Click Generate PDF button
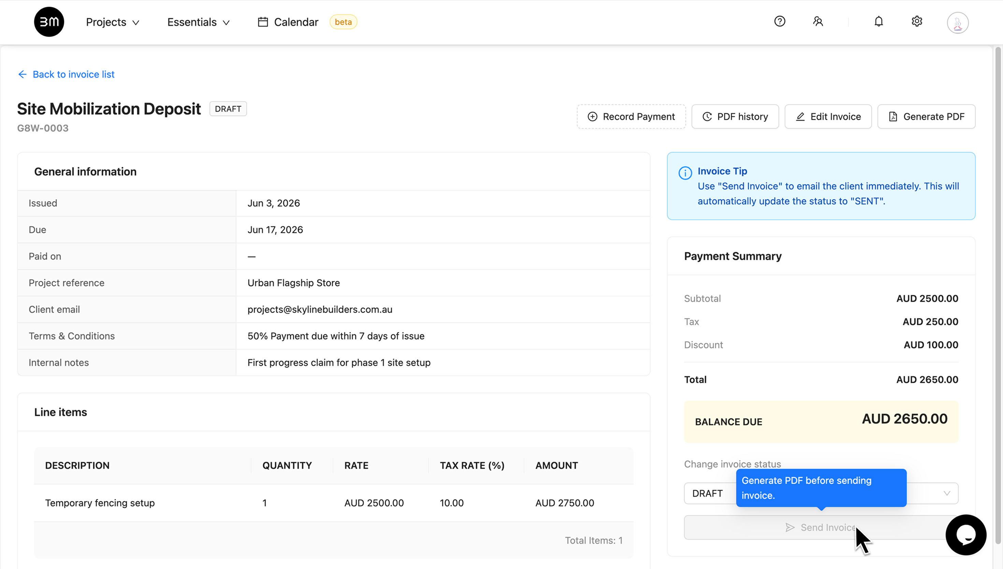This screenshot has height=569, width=1003. tap(926, 117)
